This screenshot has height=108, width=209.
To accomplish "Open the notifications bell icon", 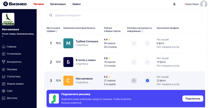I will 174,4.
